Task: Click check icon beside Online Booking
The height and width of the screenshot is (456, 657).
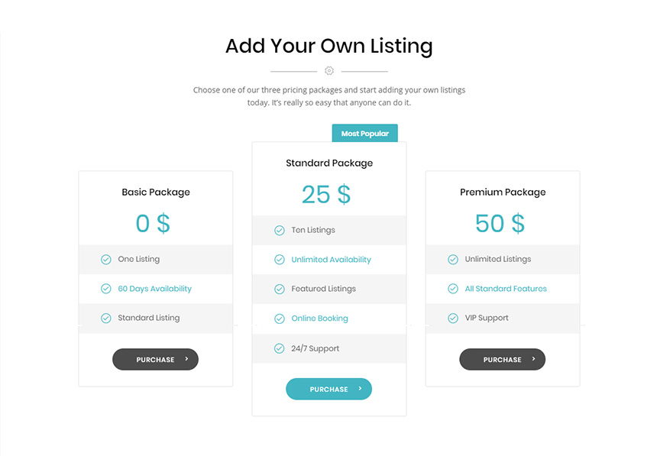Action: coord(280,319)
